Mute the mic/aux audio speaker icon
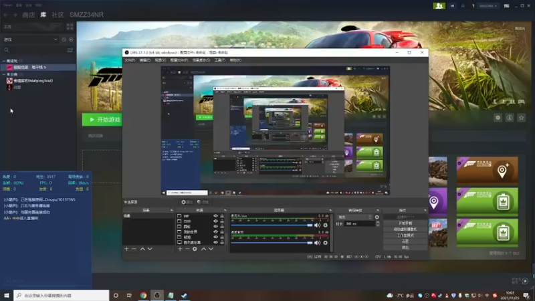This screenshot has height=301, width=535. pyautogui.click(x=317, y=225)
